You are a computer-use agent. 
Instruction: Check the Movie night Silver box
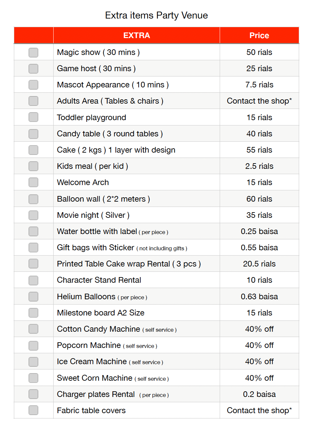[33, 215]
